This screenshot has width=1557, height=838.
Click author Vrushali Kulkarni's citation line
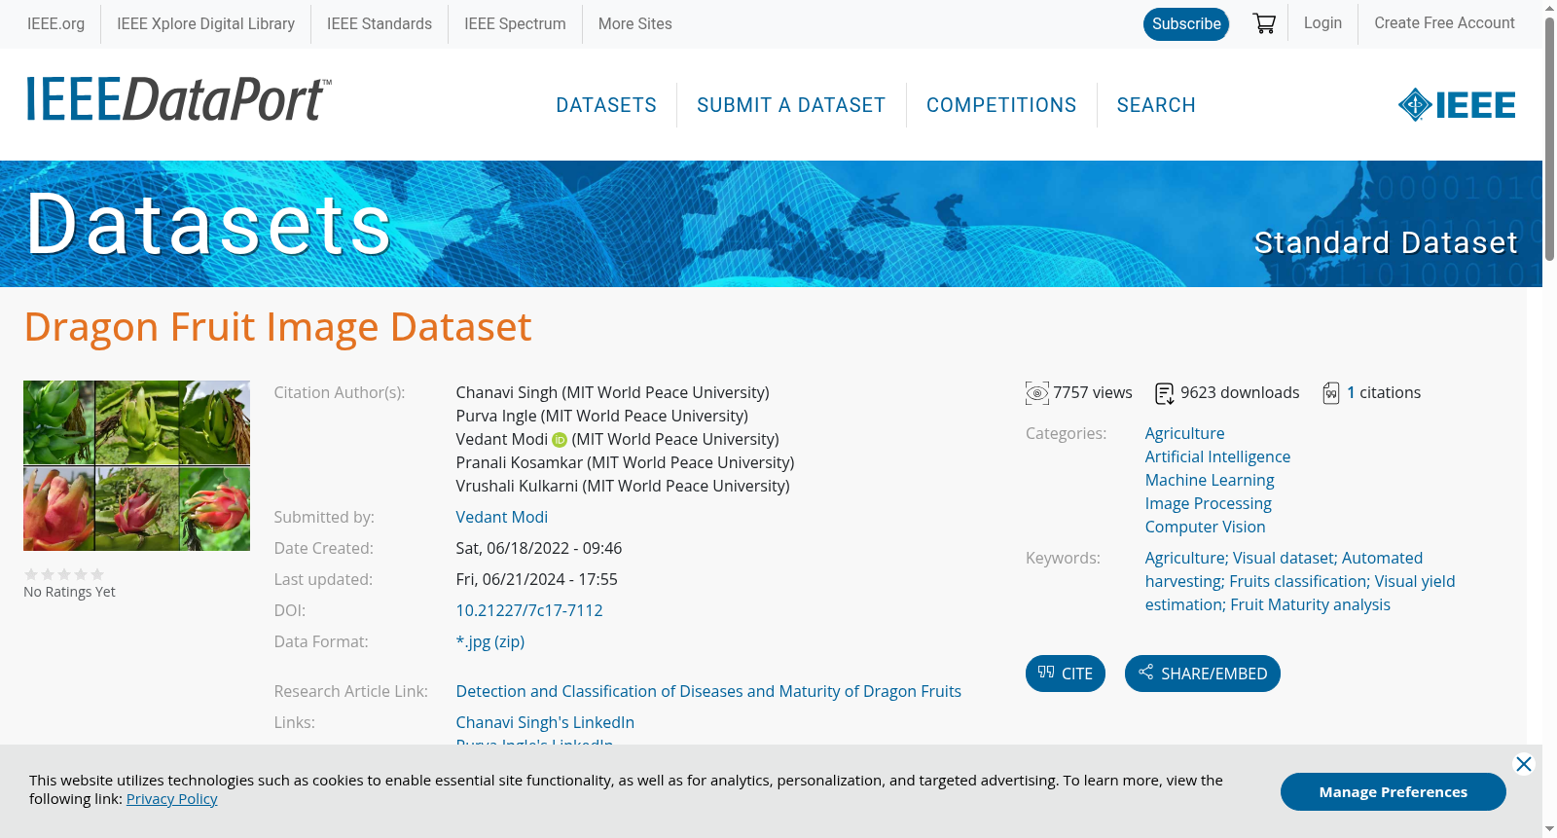[623, 487]
